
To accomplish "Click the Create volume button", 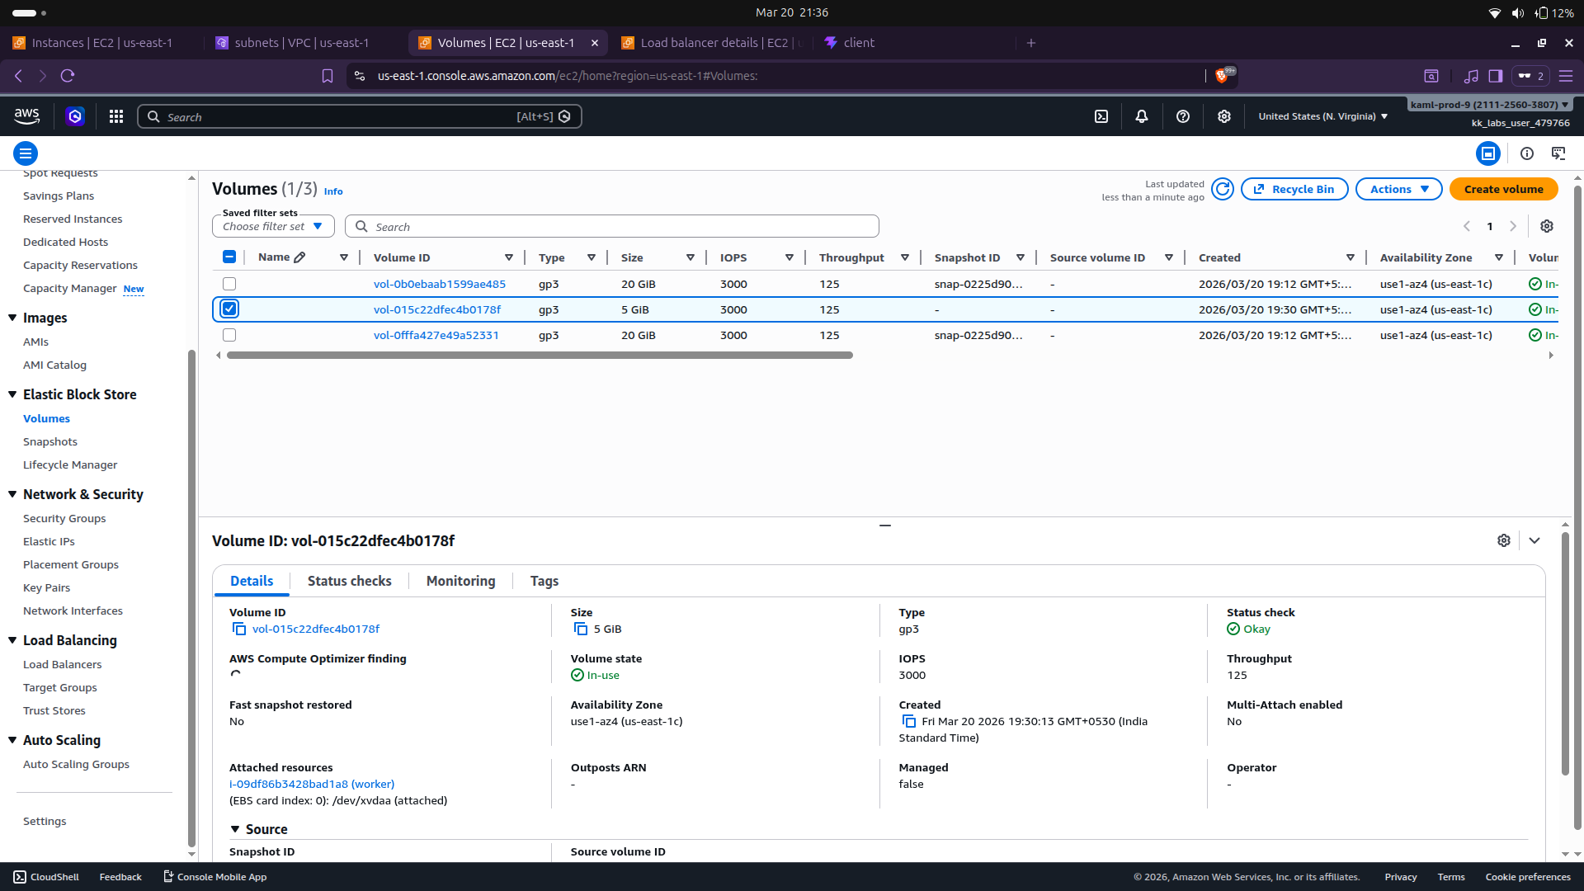I will (1503, 189).
